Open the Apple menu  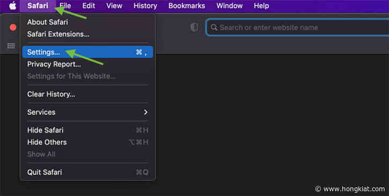coord(13,5)
